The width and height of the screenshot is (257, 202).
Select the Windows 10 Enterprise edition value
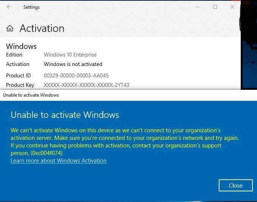point(70,55)
